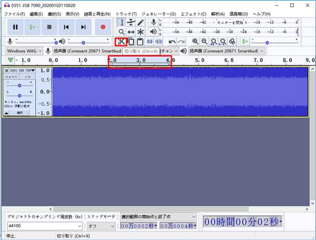Click the selection start time field

click(x=139, y=226)
